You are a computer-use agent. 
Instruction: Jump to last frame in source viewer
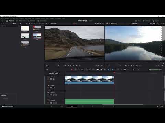coord(76,66)
